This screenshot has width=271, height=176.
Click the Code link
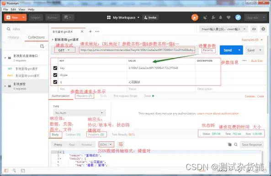pos(260,96)
